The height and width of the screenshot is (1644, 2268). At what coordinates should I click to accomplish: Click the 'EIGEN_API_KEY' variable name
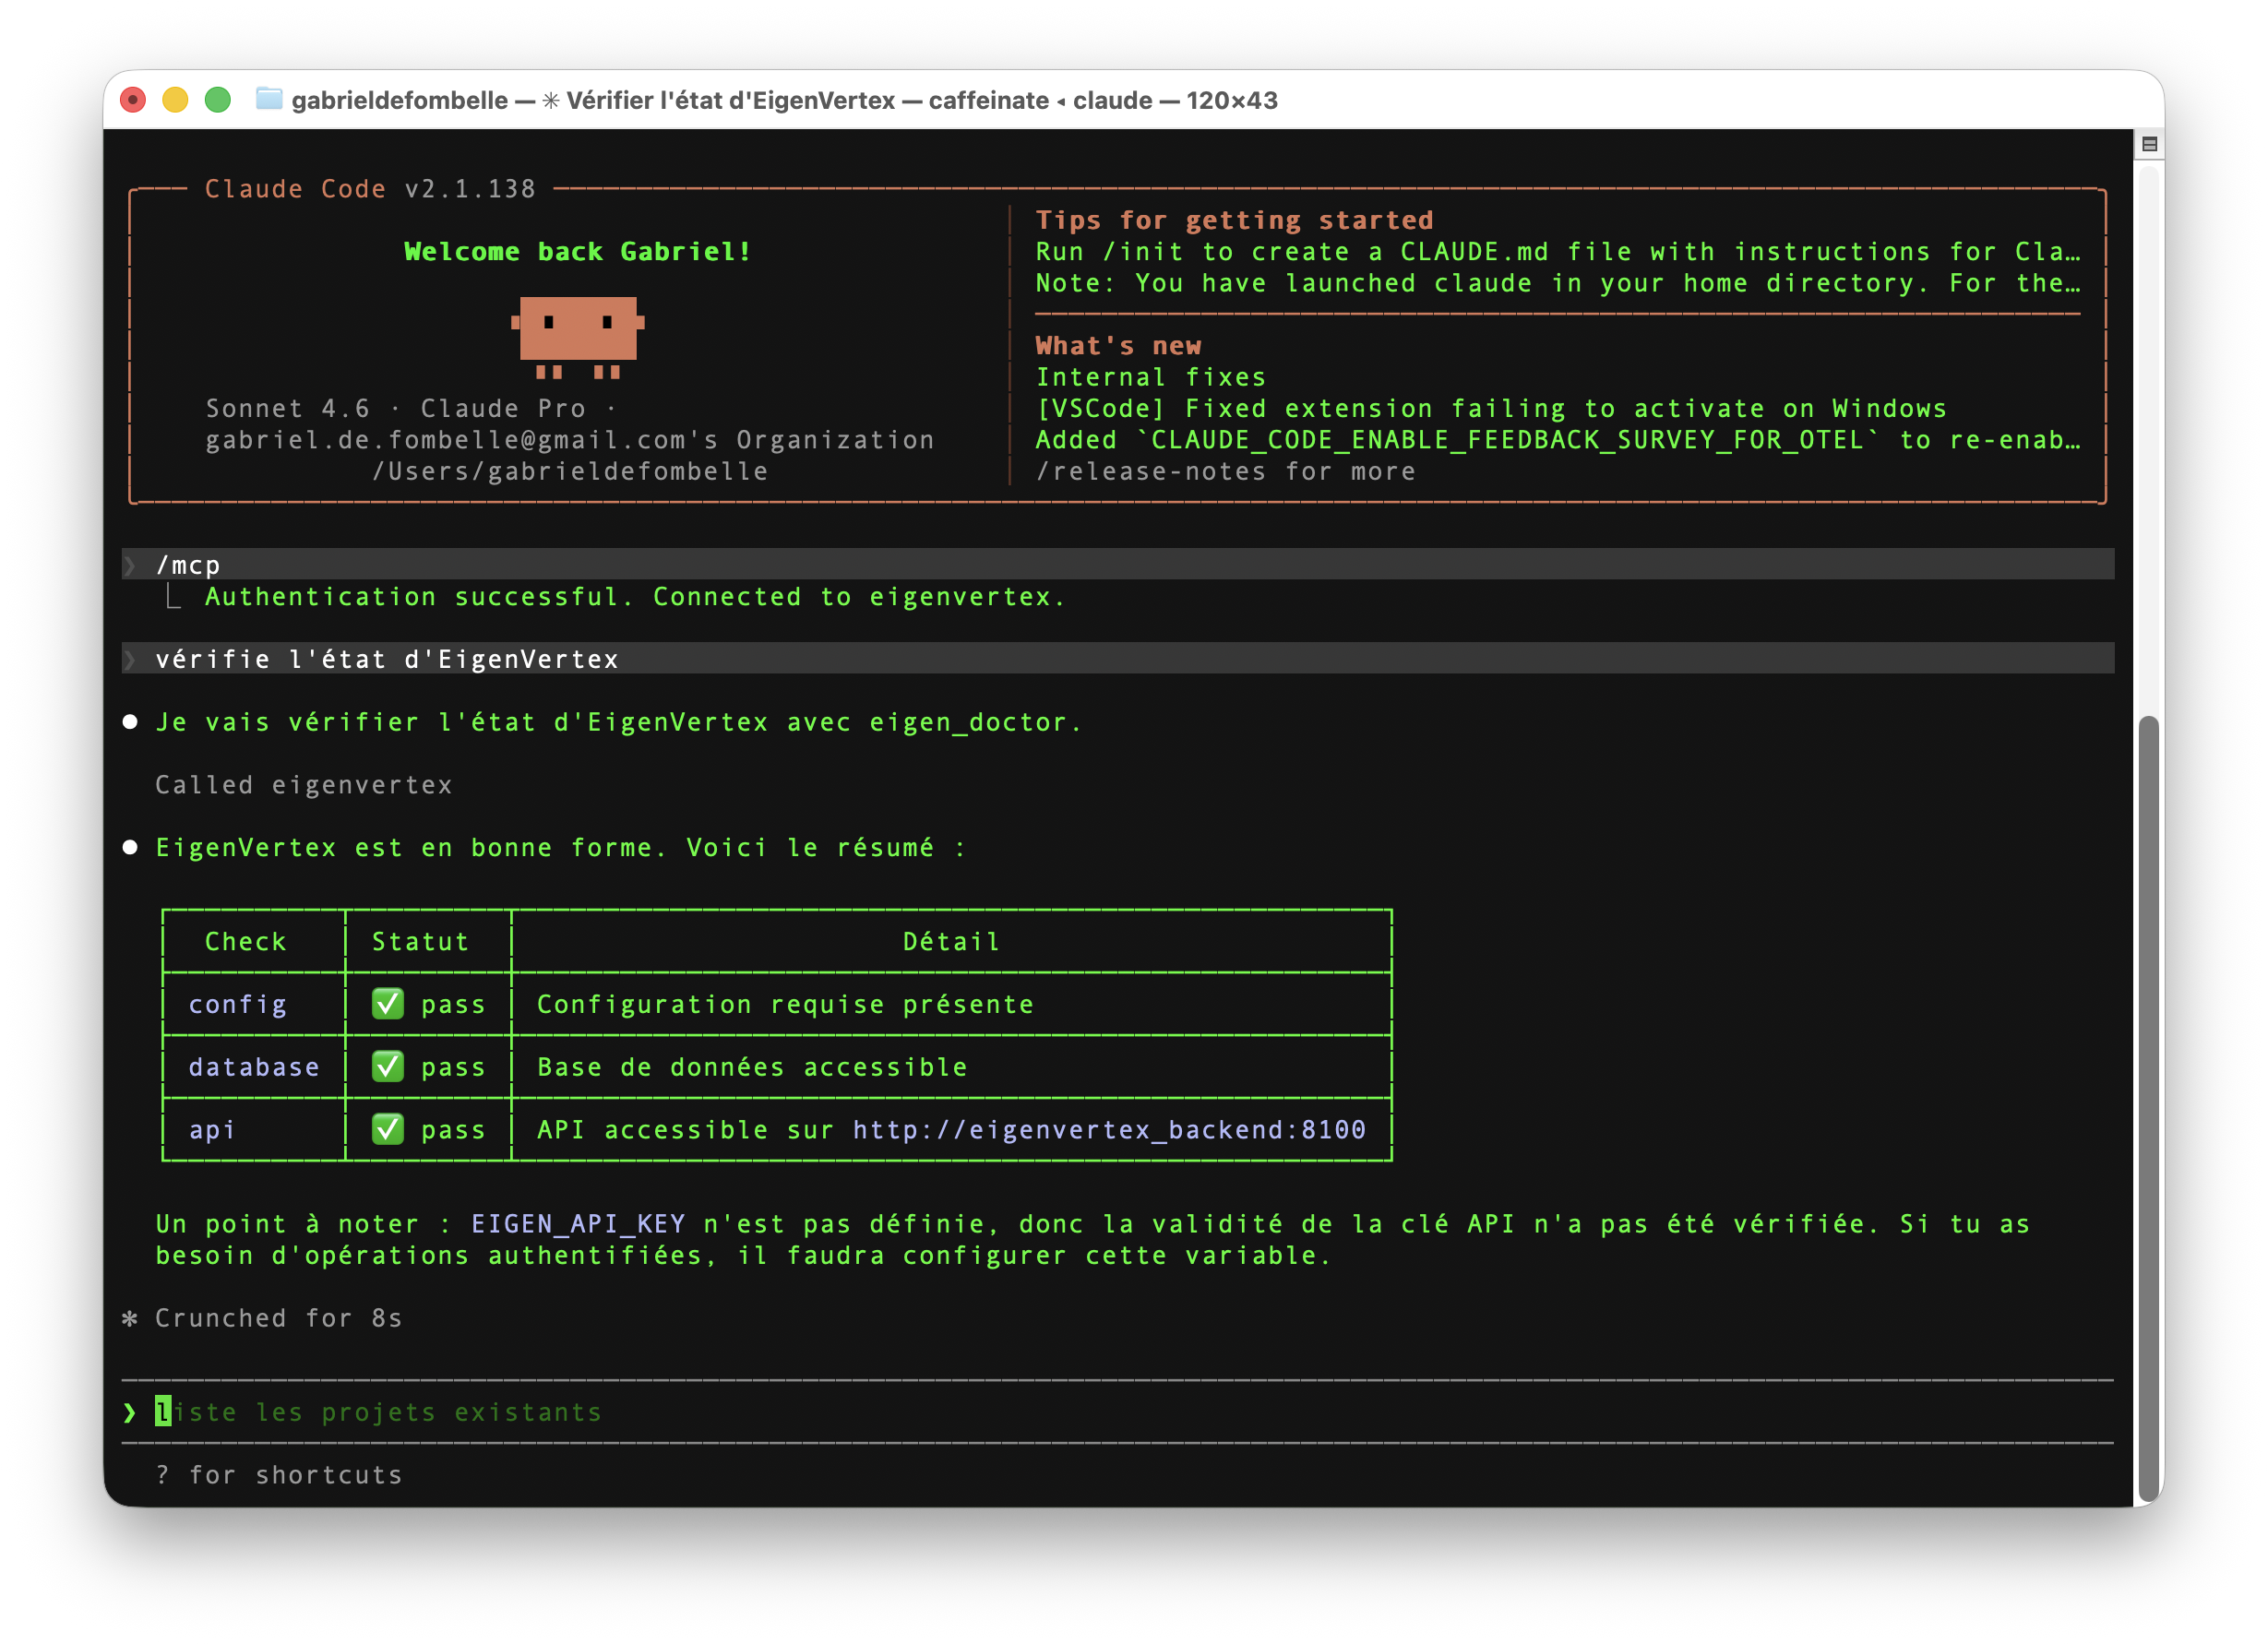click(x=578, y=1224)
